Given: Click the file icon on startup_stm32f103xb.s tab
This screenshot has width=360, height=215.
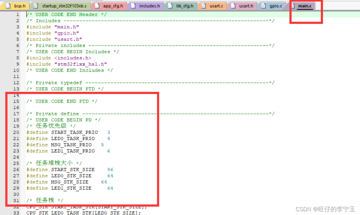Looking at the screenshot, I should click(x=35, y=6).
